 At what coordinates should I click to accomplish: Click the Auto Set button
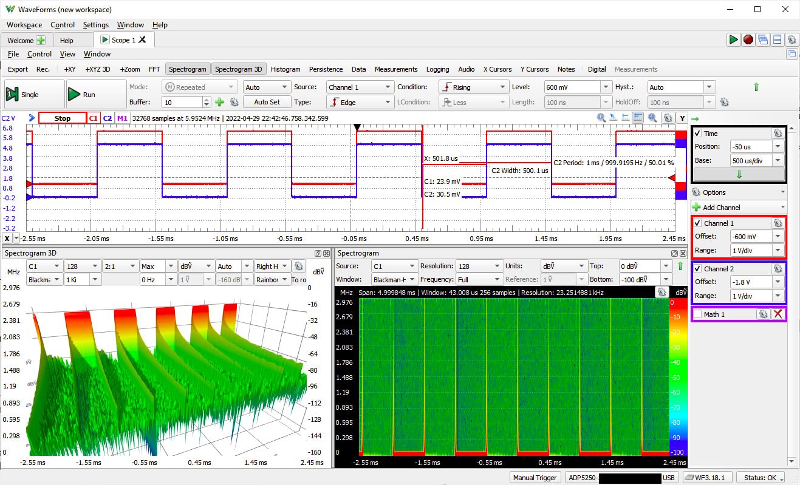click(267, 102)
